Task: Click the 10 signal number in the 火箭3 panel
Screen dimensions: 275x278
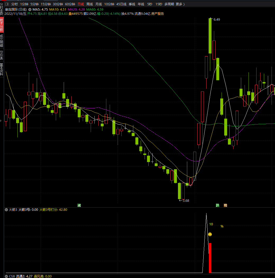Action: pyautogui.click(x=211, y=224)
